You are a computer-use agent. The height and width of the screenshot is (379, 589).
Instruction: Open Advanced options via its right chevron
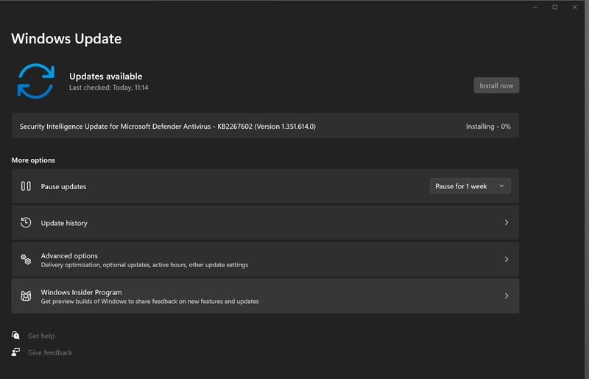coord(506,260)
